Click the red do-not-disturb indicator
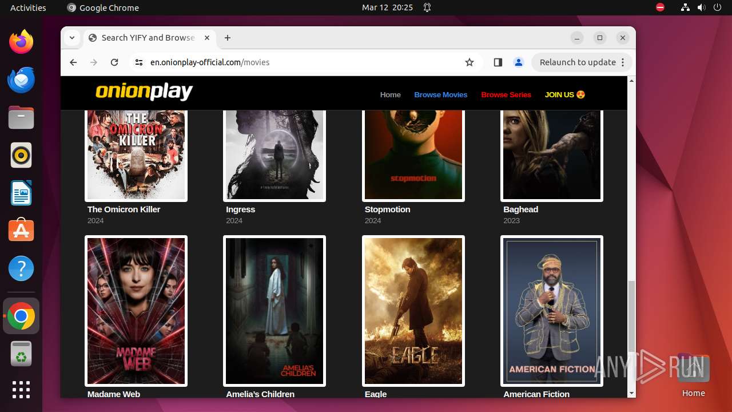Viewport: 732px width, 412px height. [661, 7]
